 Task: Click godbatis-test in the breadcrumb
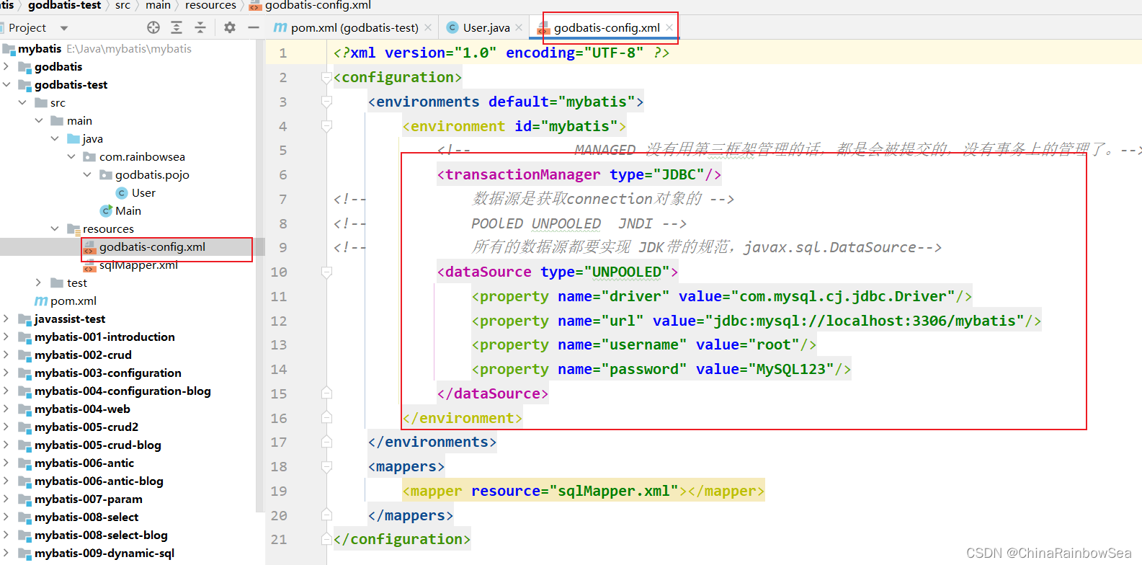click(x=65, y=5)
